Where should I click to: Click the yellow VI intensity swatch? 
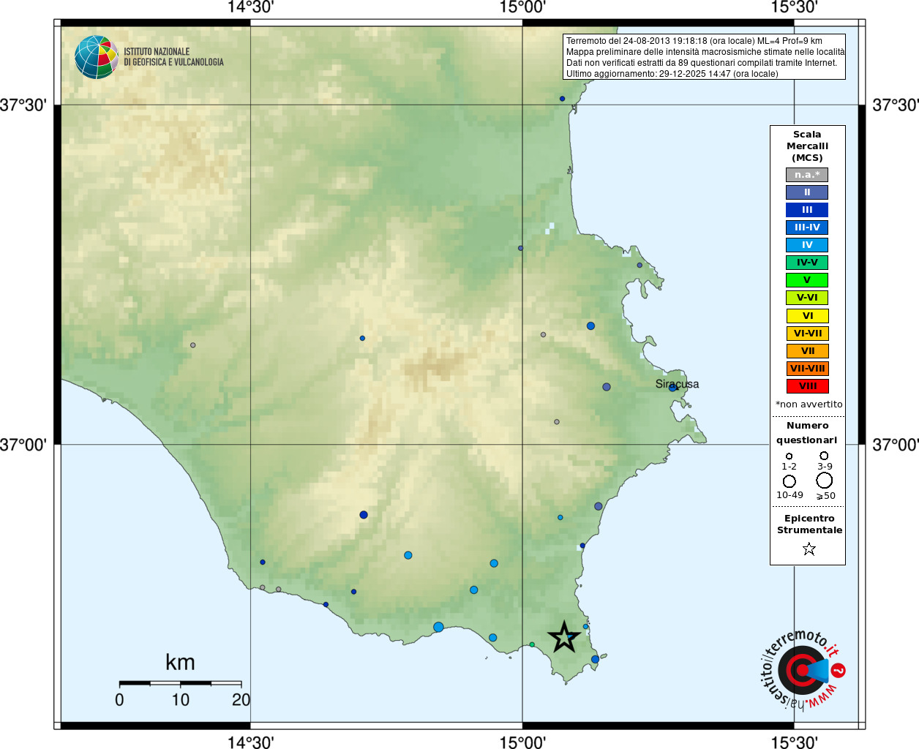click(807, 316)
